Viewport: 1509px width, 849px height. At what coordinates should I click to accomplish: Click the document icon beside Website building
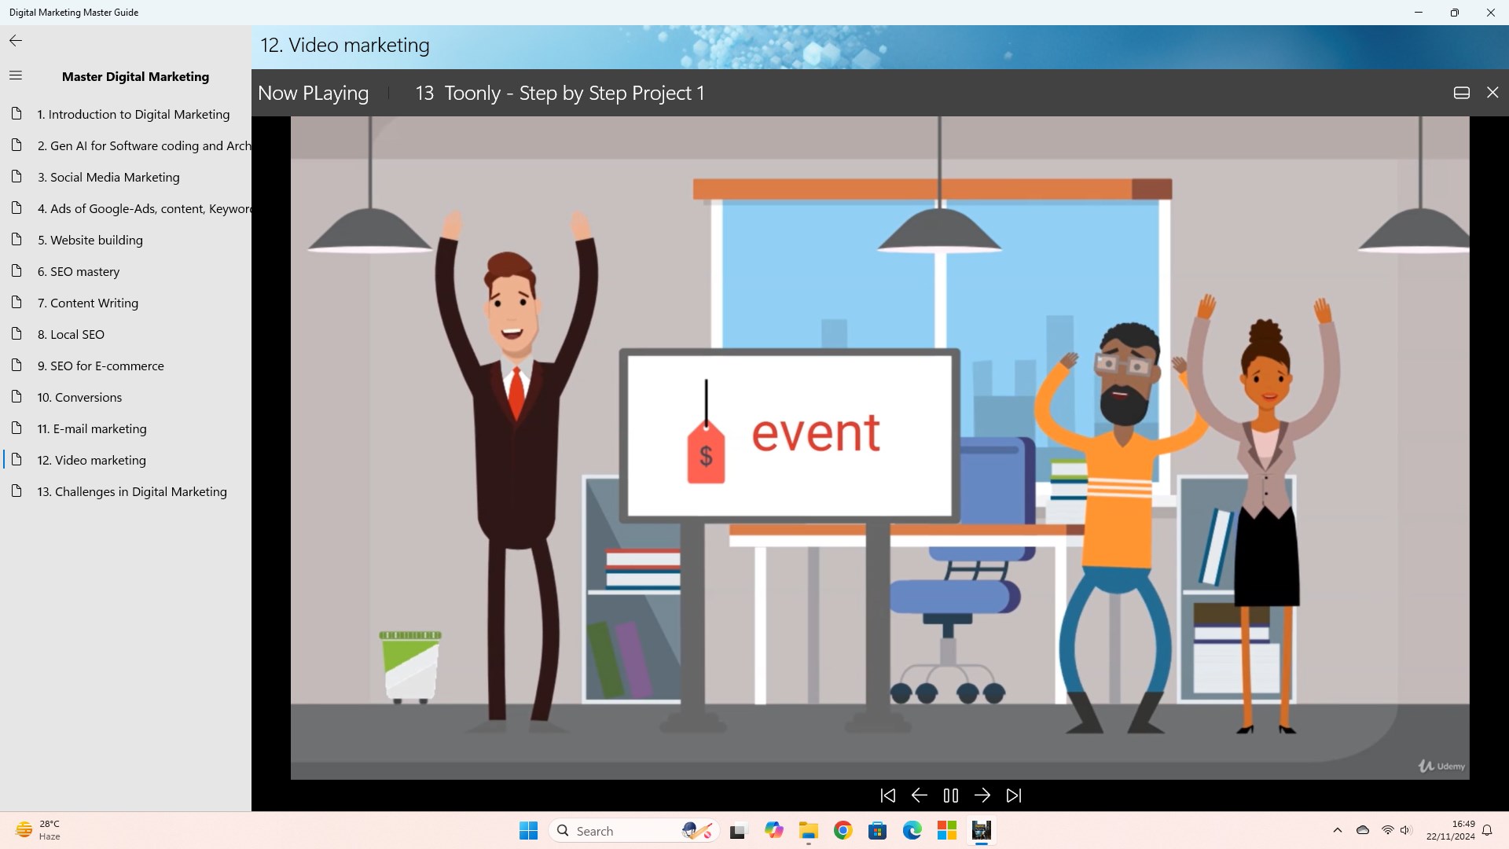(x=17, y=239)
